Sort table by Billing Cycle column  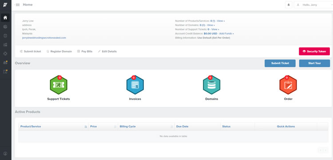146,126
